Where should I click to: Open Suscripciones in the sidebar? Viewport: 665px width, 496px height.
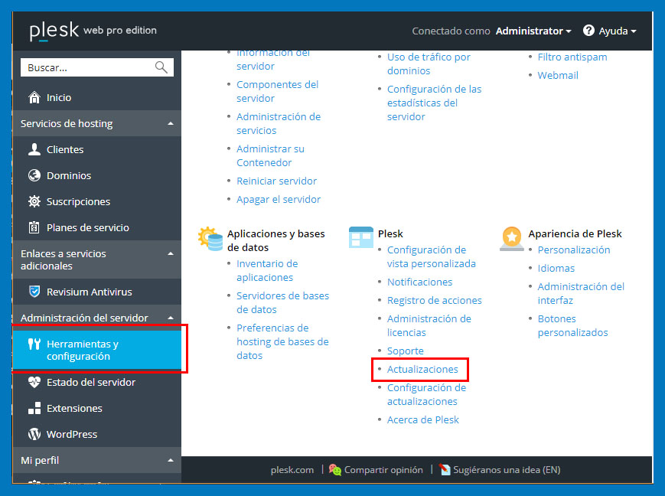97,201
